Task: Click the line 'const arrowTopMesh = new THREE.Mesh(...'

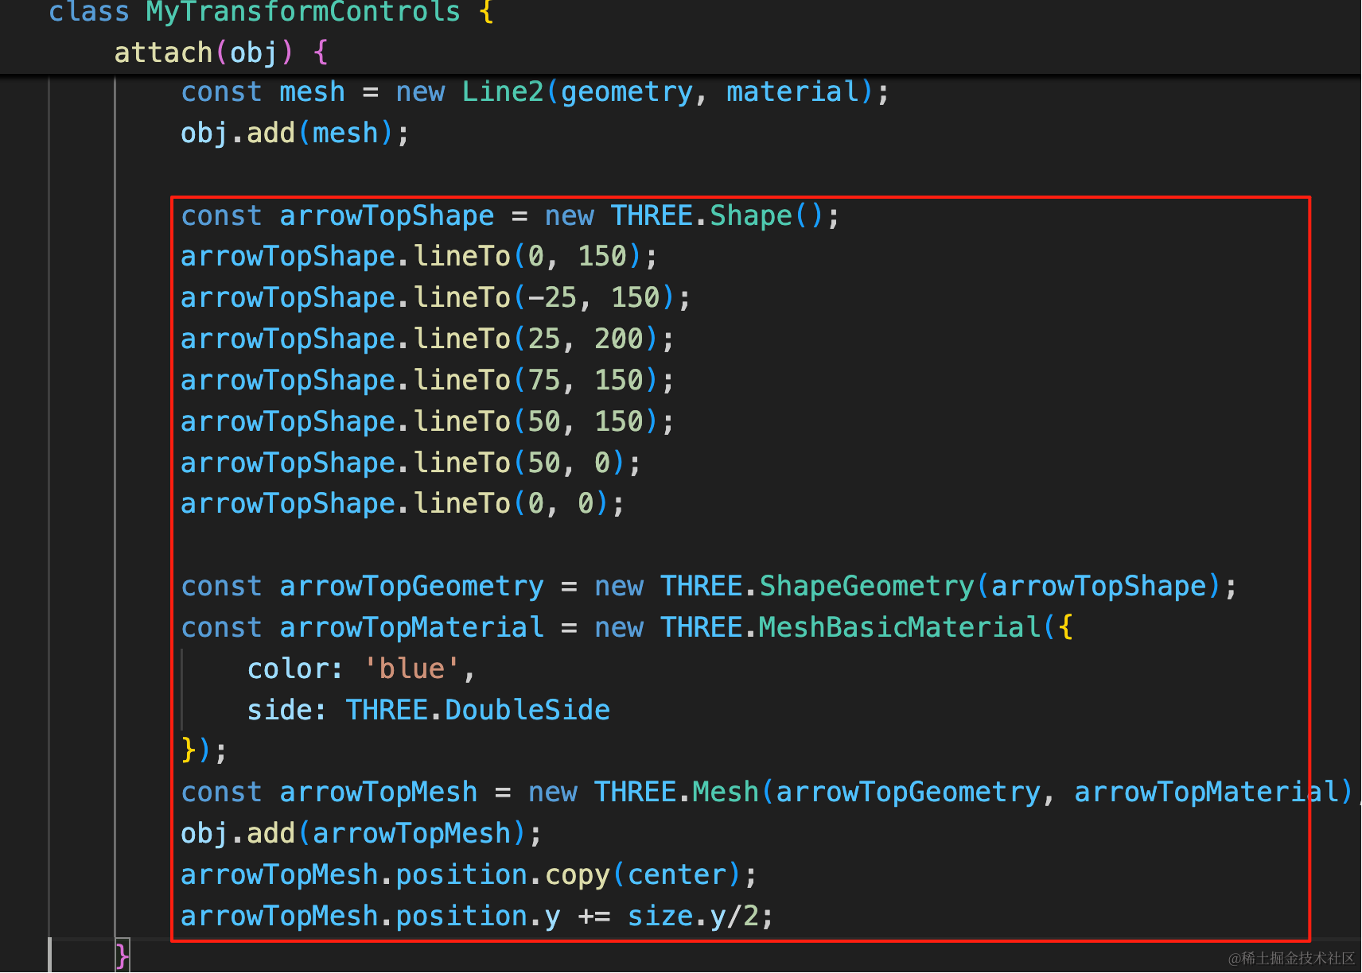Action: (x=771, y=793)
